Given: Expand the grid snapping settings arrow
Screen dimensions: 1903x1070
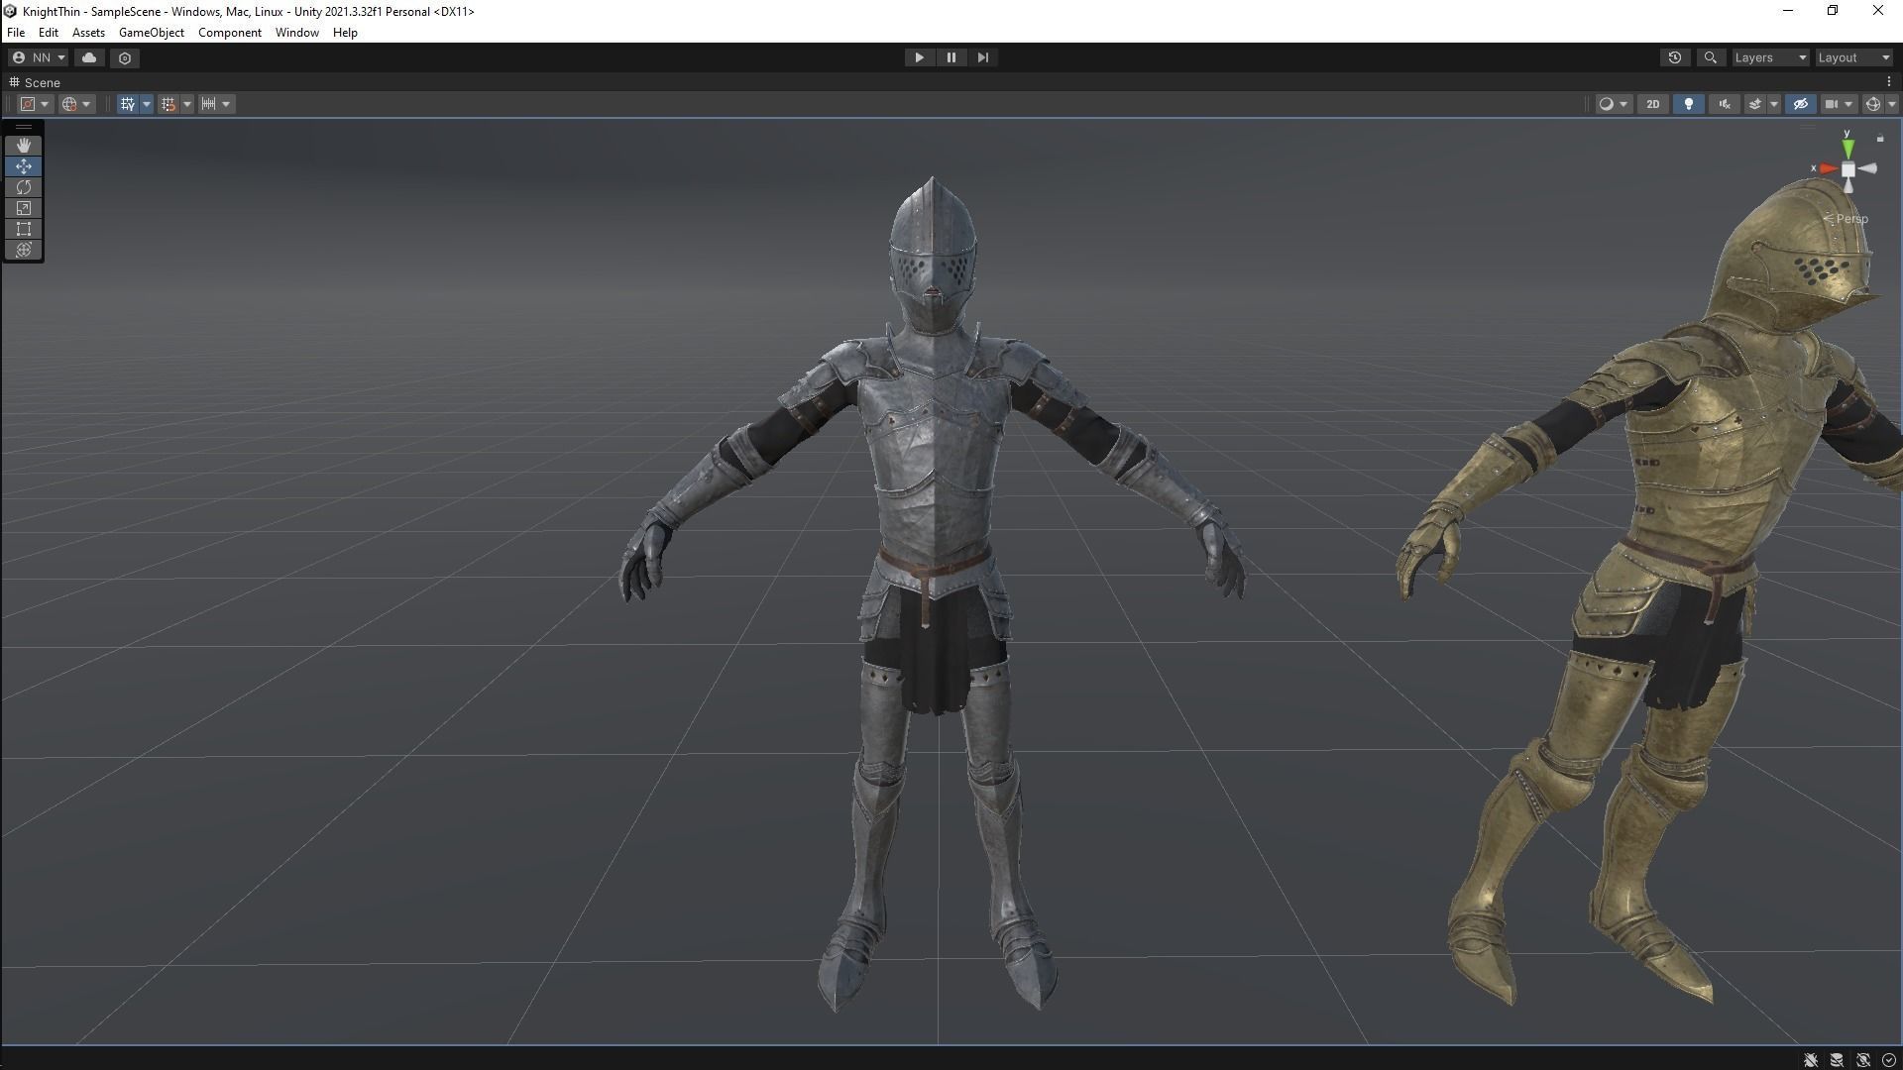Looking at the screenshot, I should coord(187,104).
